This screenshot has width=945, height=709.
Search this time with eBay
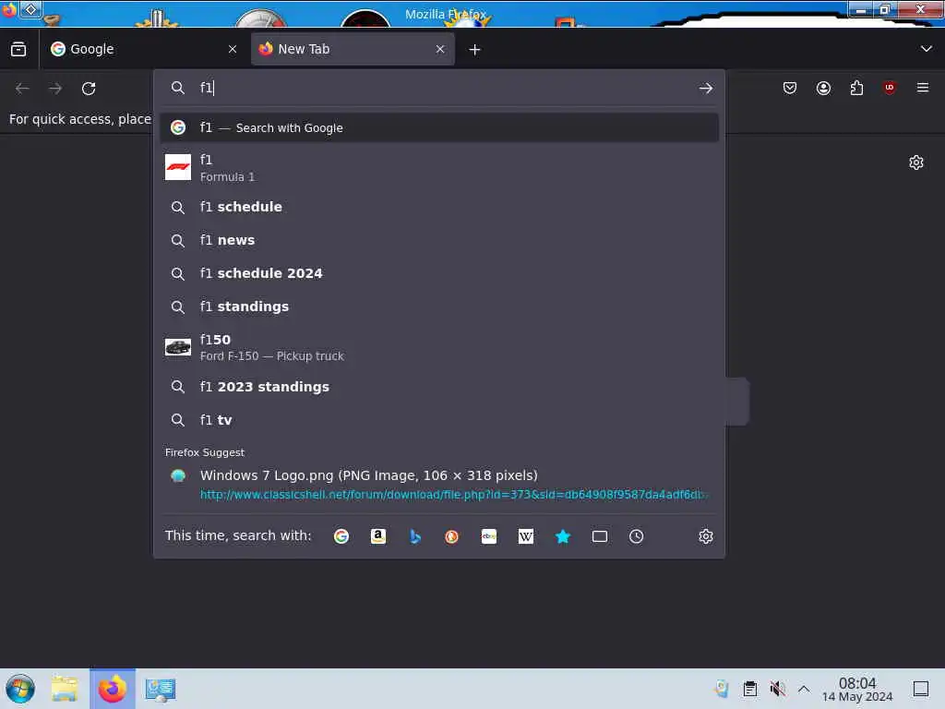pyautogui.click(x=489, y=536)
